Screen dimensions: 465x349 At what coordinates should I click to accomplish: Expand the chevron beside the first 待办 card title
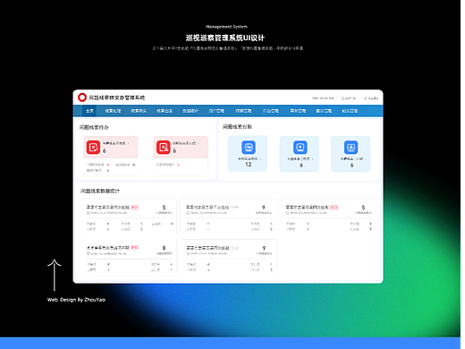tap(129, 143)
